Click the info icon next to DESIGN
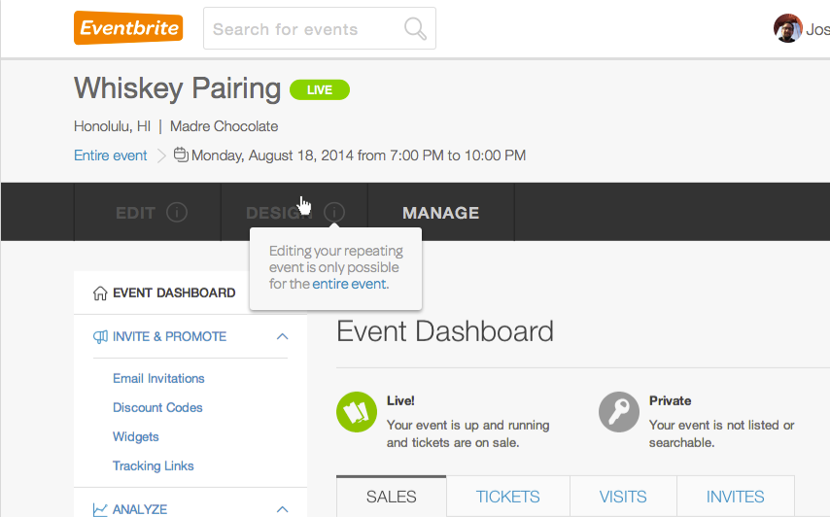This screenshot has width=830, height=517. click(x=334, y=212)
